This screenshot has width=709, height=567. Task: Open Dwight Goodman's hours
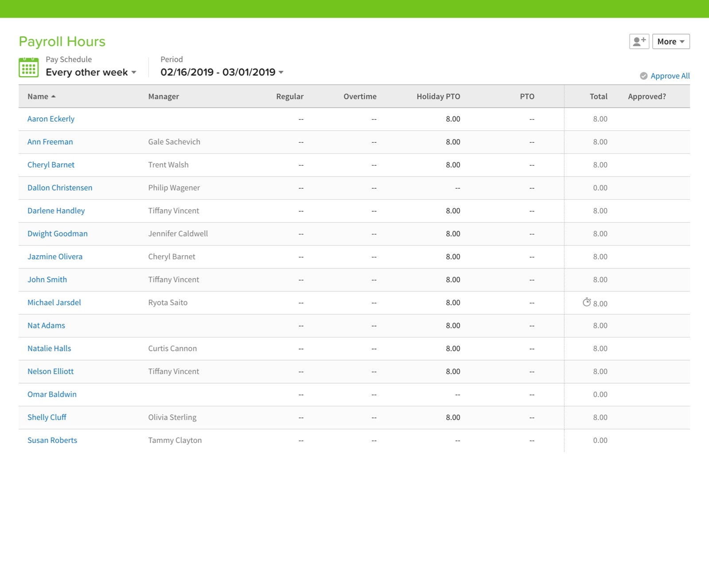tap(58, 234)
